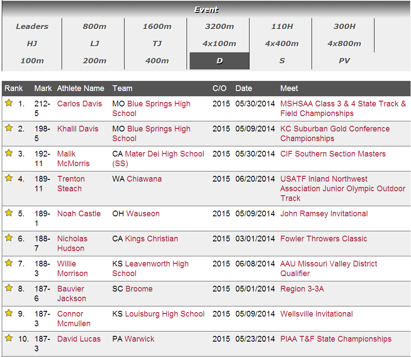
Task: Click the star icon for Khalil Davis
Action: pyautogui.click(x=9, y=128)
